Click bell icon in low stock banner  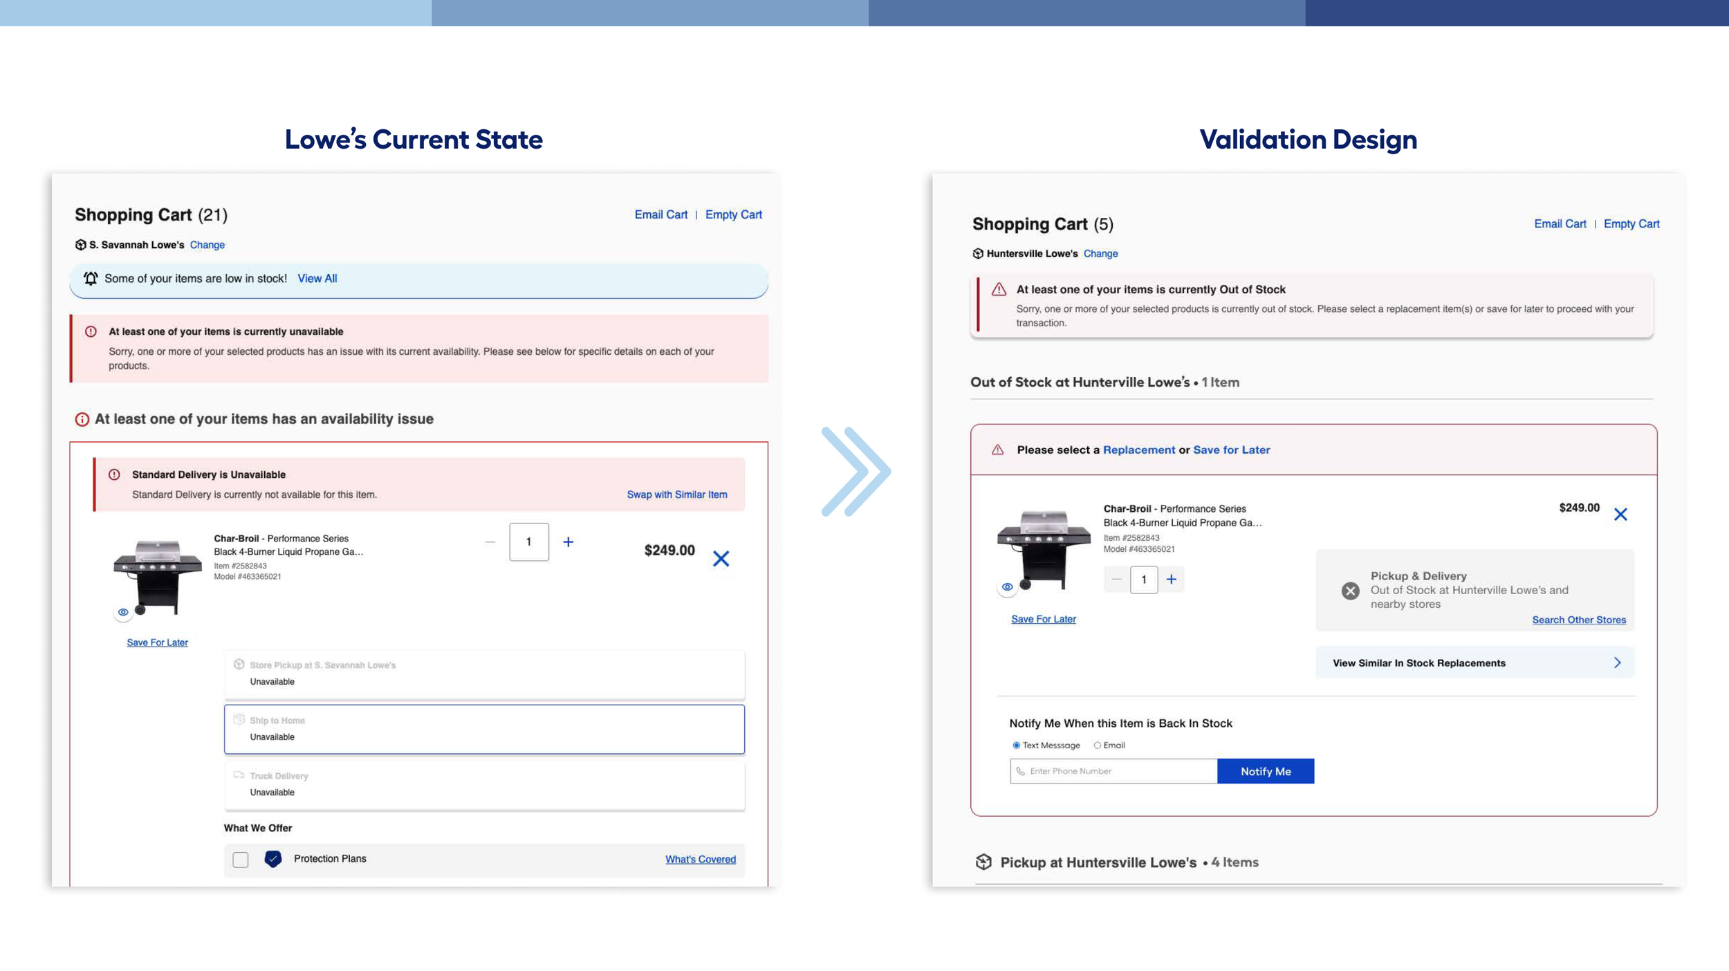click(x=91, y=279)
